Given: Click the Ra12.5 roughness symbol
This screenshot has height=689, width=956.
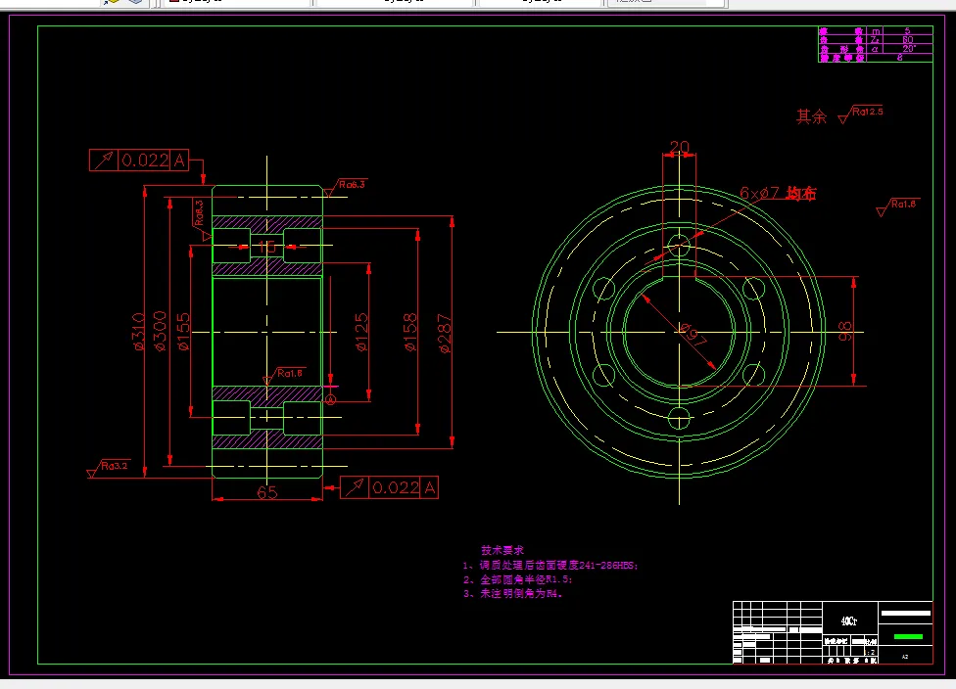Looking at the screenshot, I should (x=860, y=114).
